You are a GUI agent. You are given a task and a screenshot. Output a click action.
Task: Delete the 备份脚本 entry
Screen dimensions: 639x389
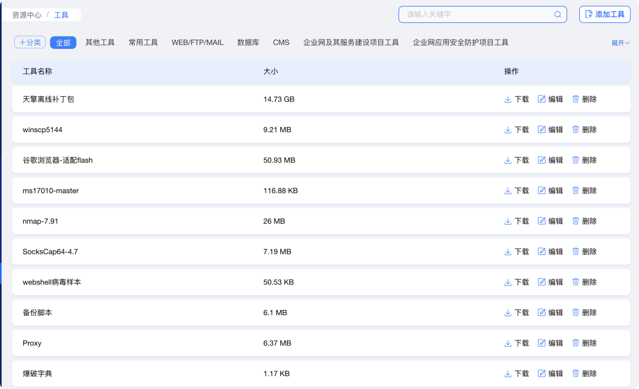[x=585, y=313]
